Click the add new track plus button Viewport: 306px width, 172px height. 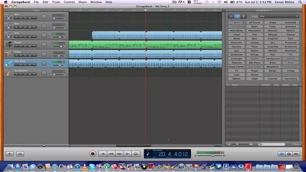pyautogui.click(x=10, y=154)
